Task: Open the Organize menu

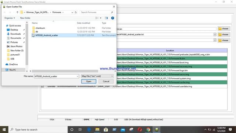Action: coord(10,18)
